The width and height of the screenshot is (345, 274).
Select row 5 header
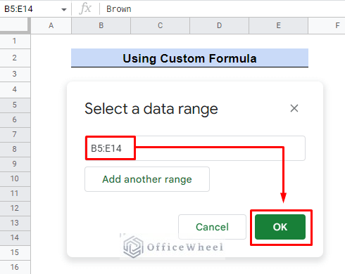[15, 105]
